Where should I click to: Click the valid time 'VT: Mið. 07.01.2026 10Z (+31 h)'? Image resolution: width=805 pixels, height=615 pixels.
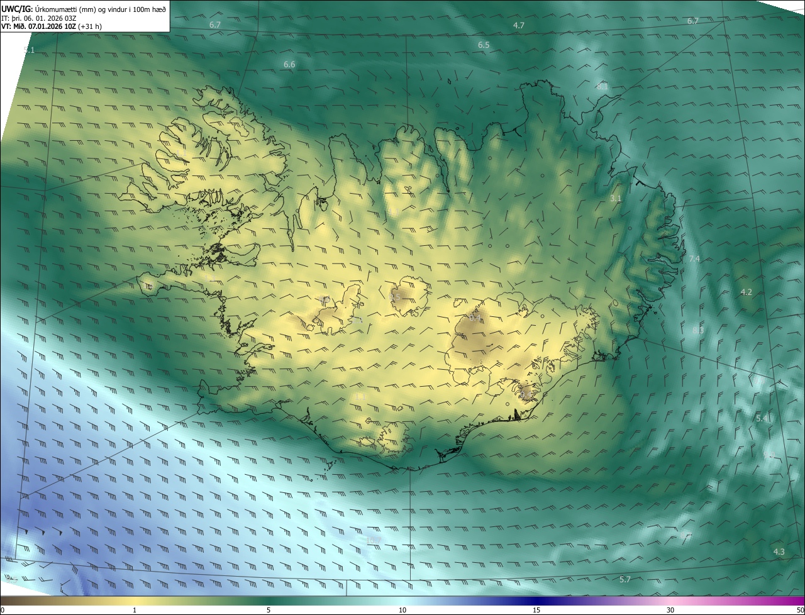click(52, 26)
